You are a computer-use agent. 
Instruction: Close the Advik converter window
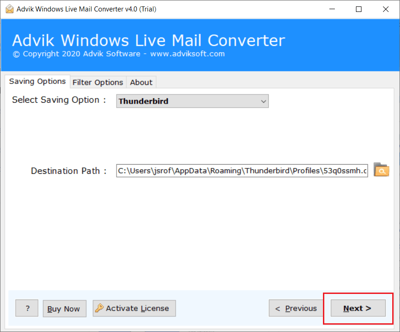tap(385, 9)
